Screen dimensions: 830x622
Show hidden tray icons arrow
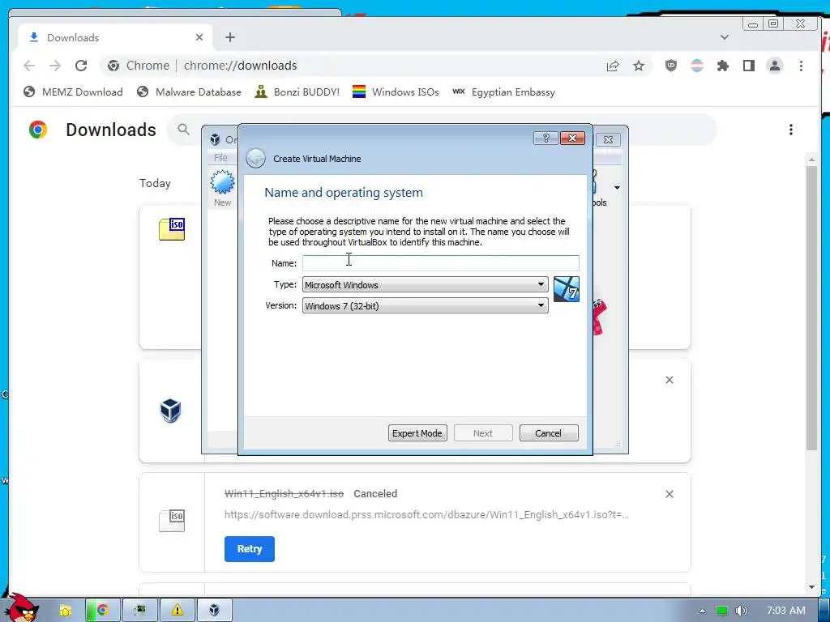click(703, 611)
